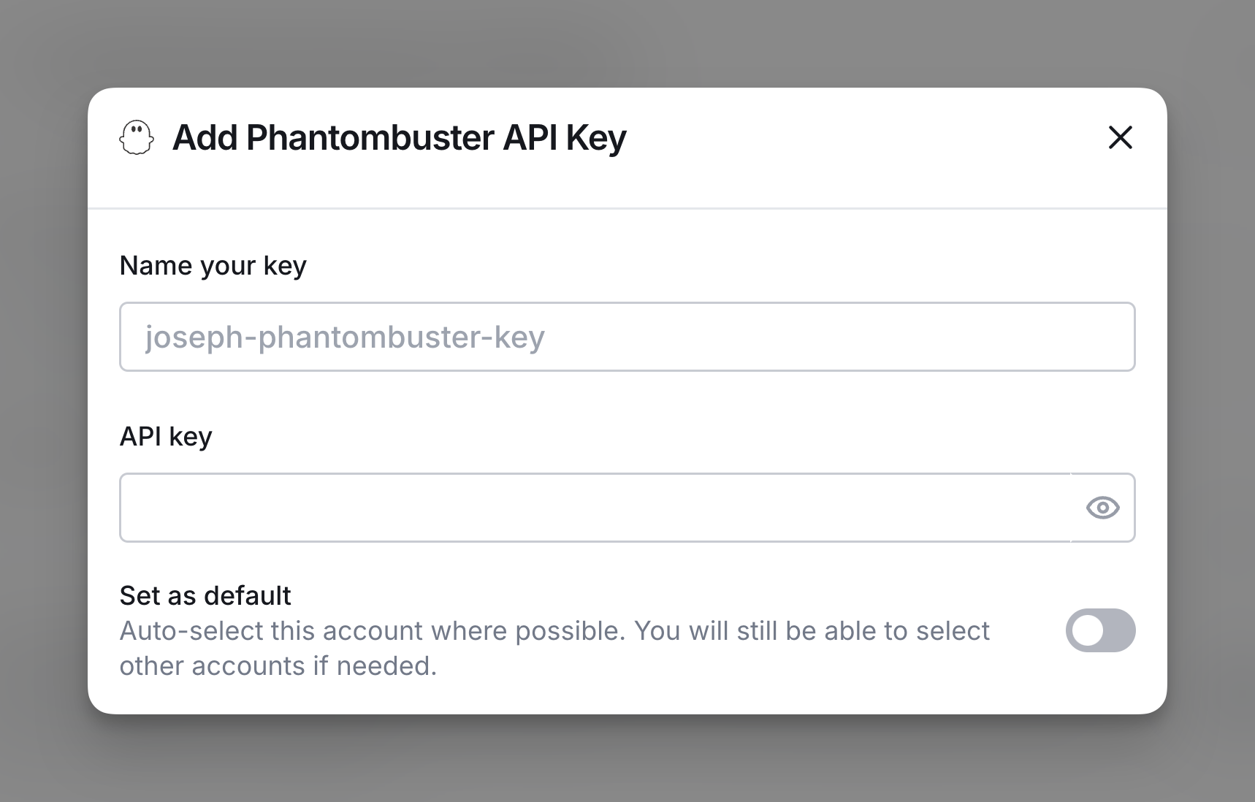Click empty header space beside the title
This screenshot has height=802, width=1255.
click(862, 137)
